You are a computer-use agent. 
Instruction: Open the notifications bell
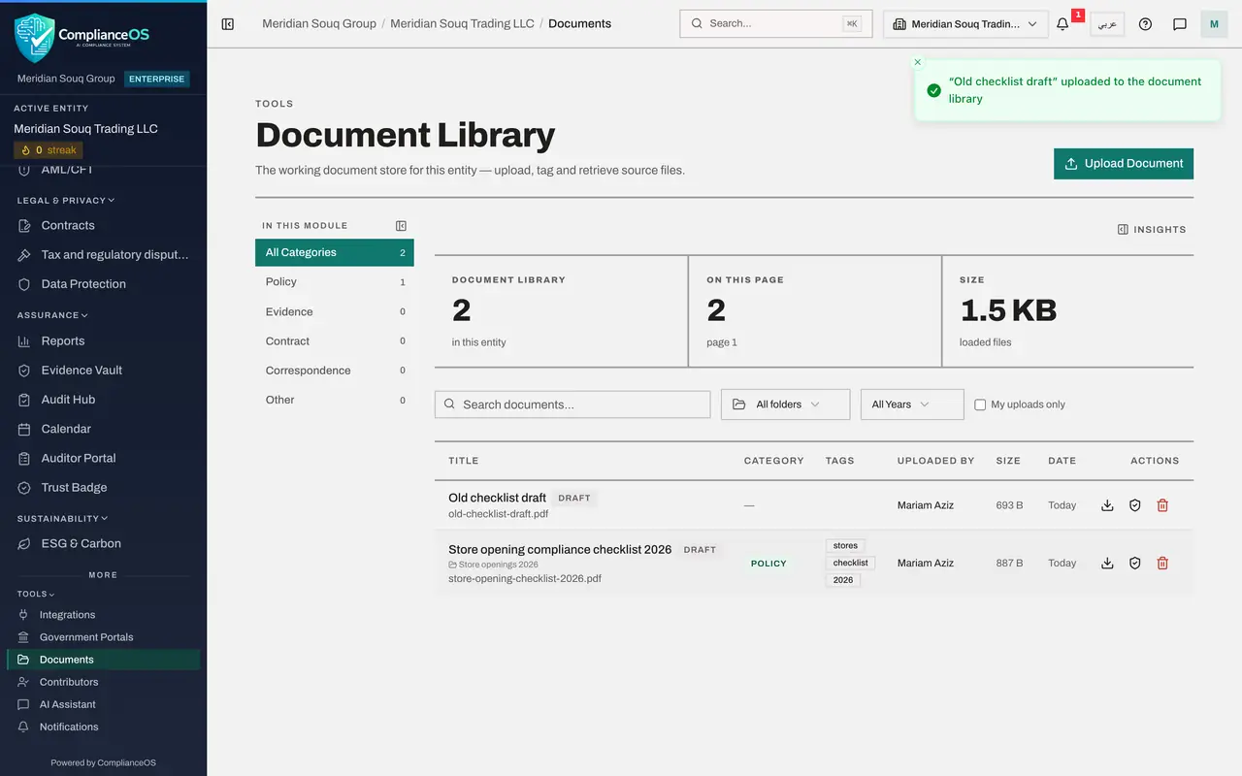pyautogui.click(x=1062, y=24)
